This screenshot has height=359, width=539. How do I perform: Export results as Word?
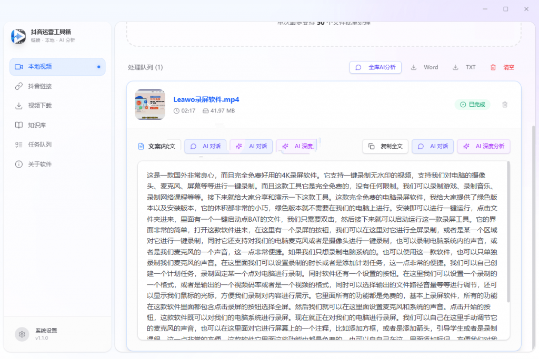[425, 67]
